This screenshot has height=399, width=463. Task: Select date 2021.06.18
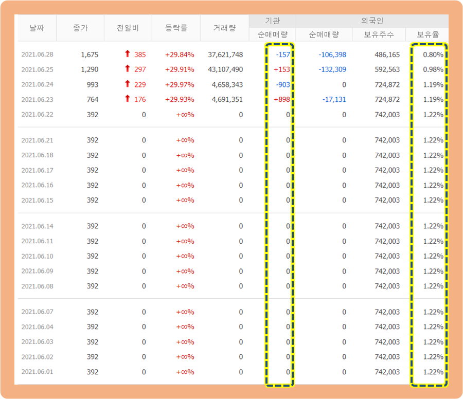point(38,155)
